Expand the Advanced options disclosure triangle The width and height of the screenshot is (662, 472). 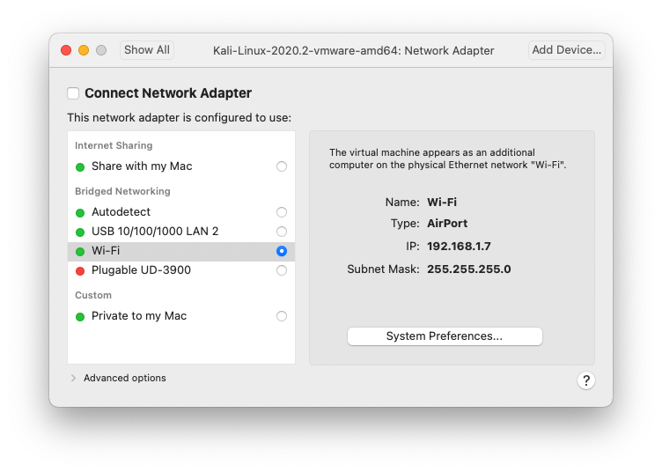[x=73, y=379]
